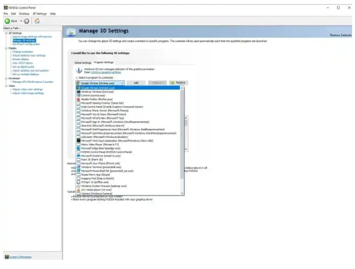The width and height of the screenshot is (355, 269).
Task: Select Set up digital audio
Action: [x=23, y=67]
